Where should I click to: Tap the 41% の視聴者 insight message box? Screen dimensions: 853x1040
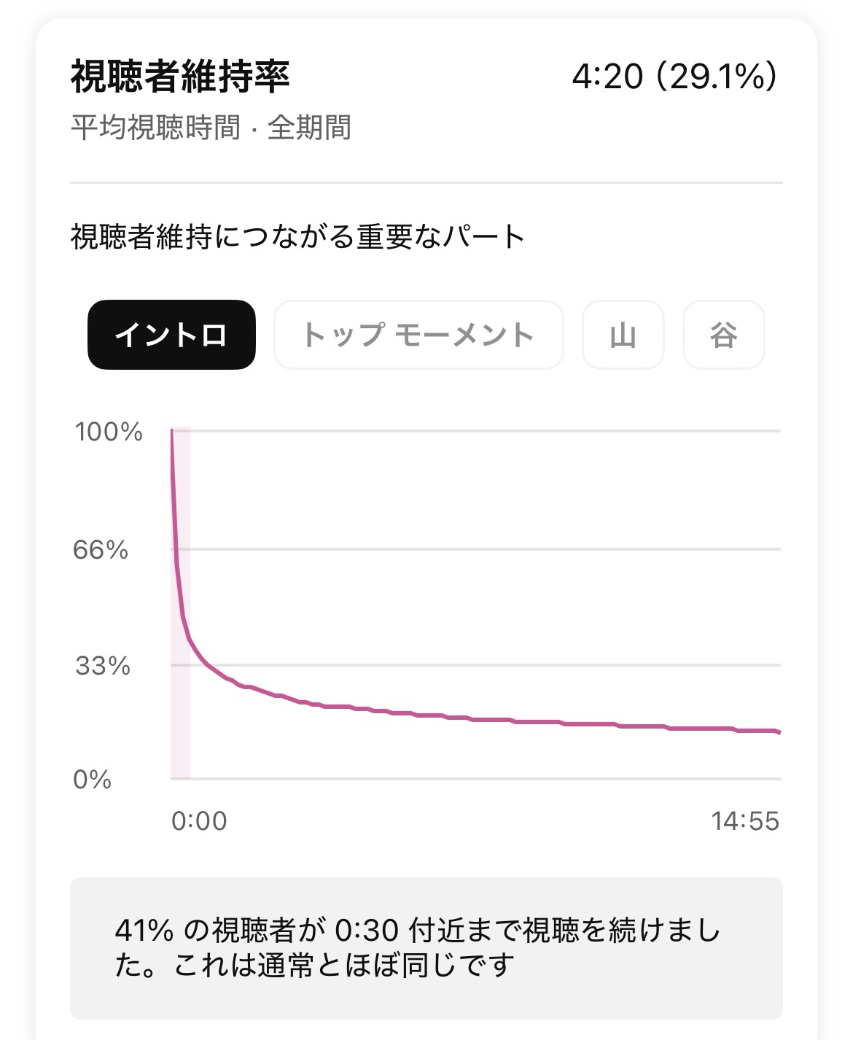tap(426, 947)
